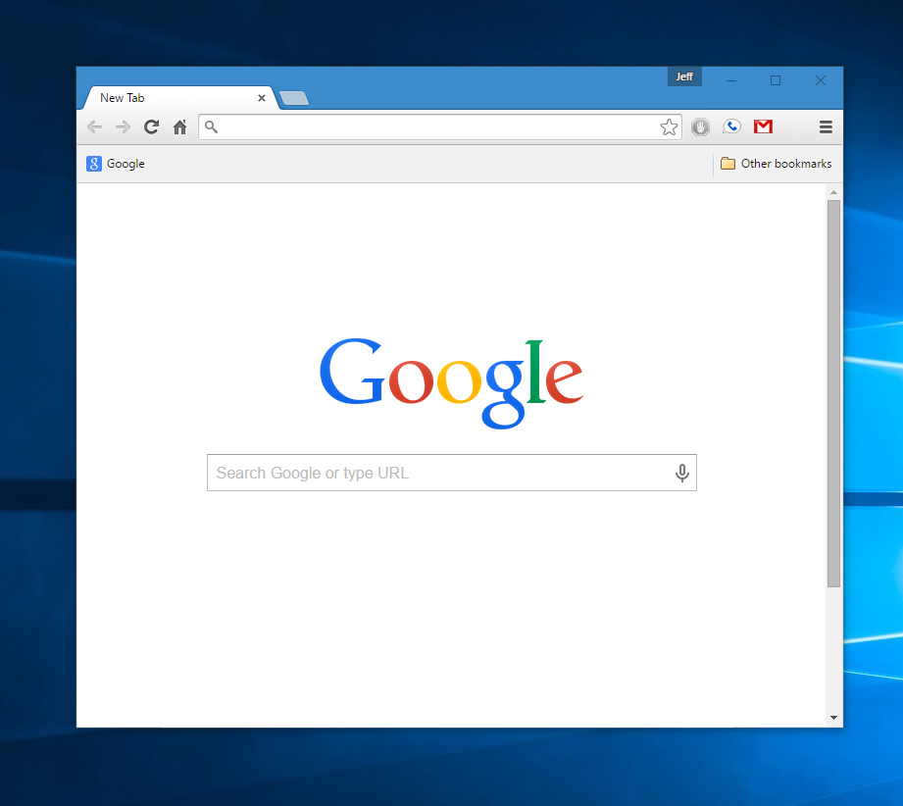Viewport: 903px width, 806px height.
Task: Click the forward navigation arrow
Action: click(123, 126)
